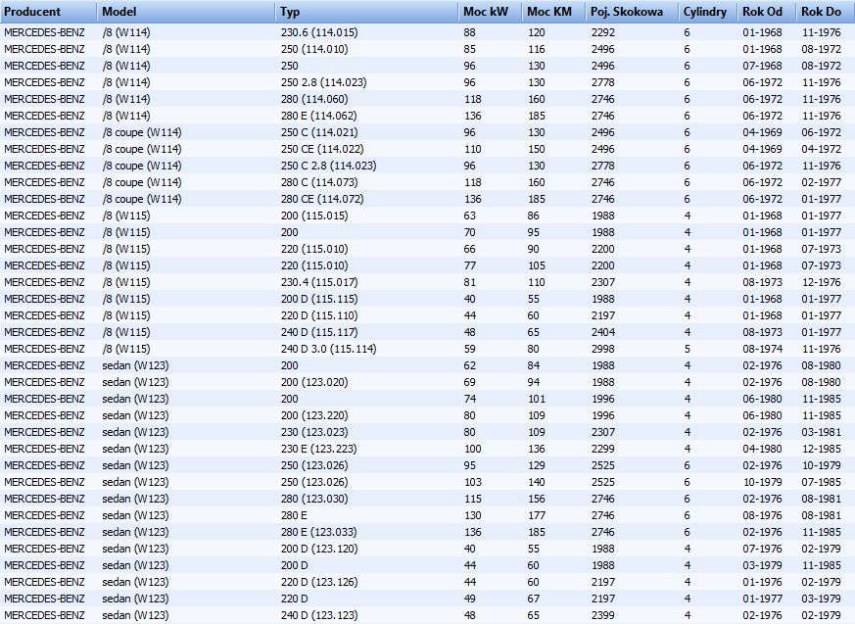The height and width of the screenshot is (624, 855).
Task: Click the Rok Do column header
Action: coord(826,12)
